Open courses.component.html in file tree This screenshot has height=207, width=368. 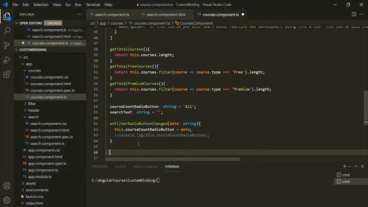(x=51, y=84)
